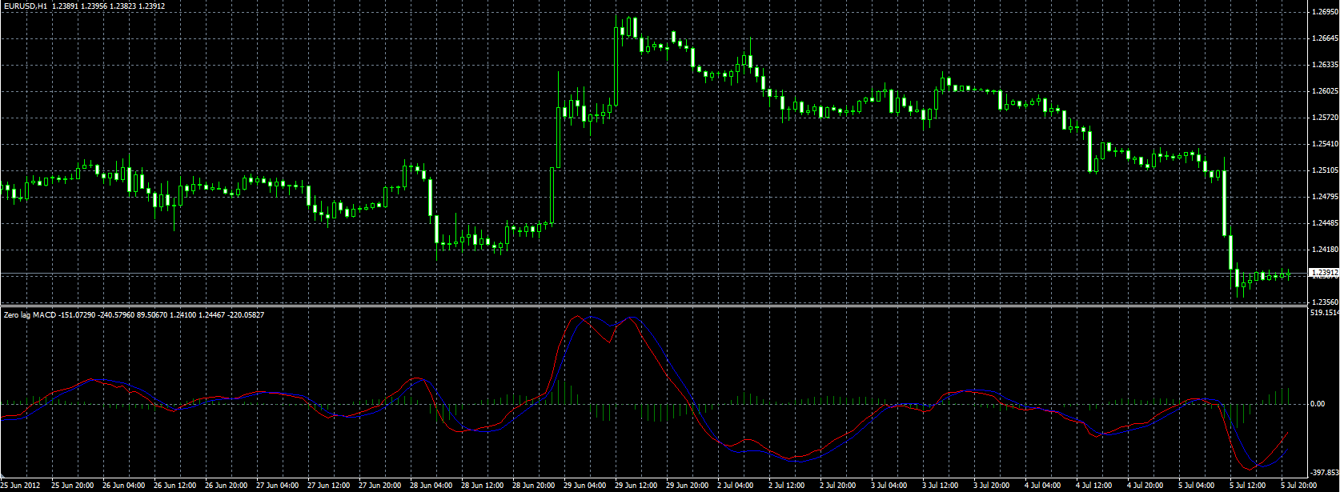1340x492 pixels.
Task: Click price scale value 1.26335
Action: tap(1324, 65)
